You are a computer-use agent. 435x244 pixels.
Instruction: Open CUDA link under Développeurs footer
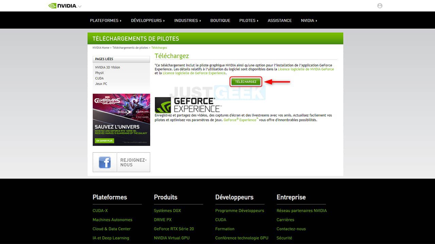(x=221, y=220)
